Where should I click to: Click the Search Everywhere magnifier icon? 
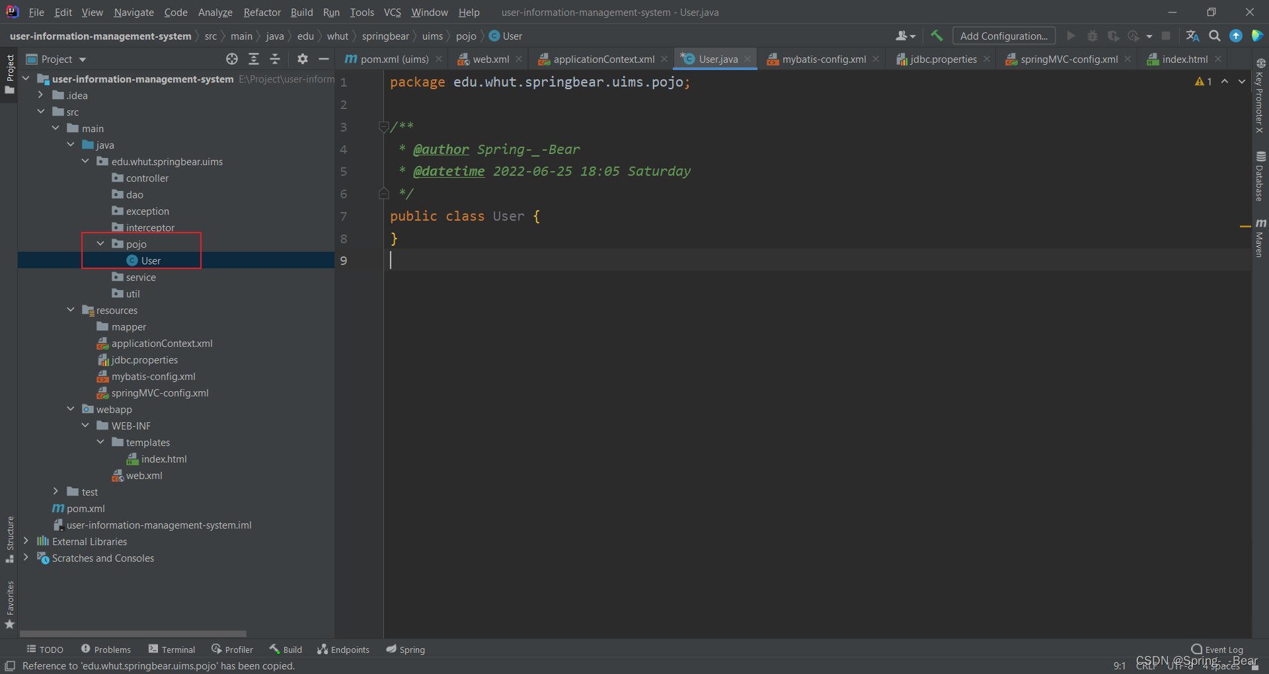click(1214, 36)
